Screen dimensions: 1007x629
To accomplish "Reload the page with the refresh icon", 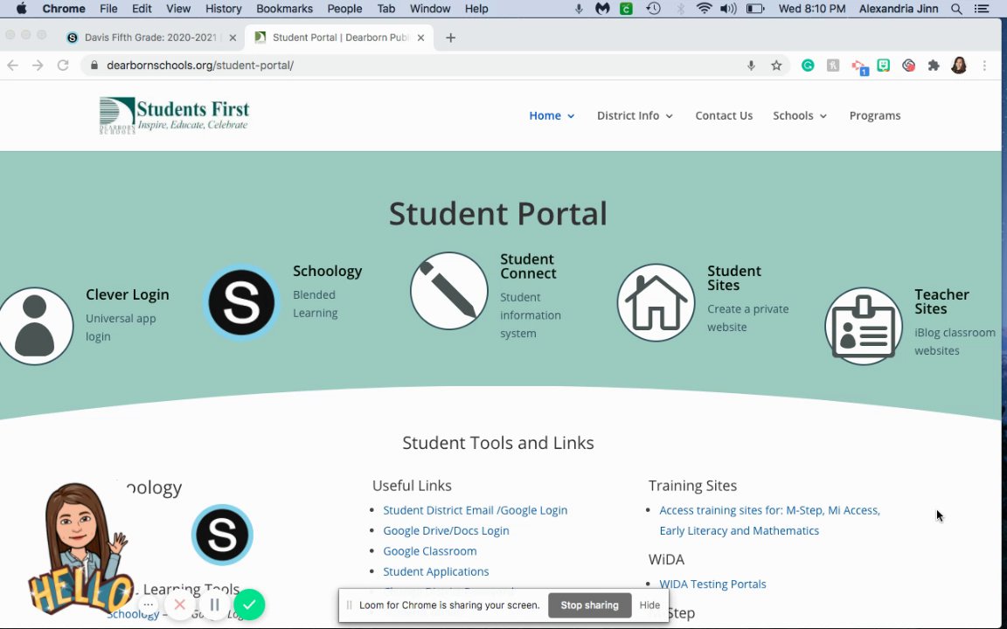I will pyautogui.click(x=63, y=65).
